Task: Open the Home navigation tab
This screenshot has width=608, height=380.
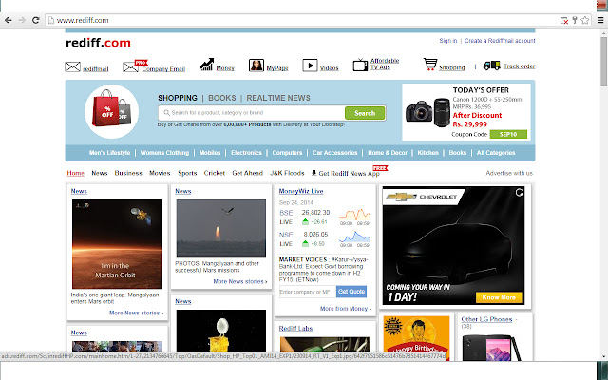Action: (76, 173)
